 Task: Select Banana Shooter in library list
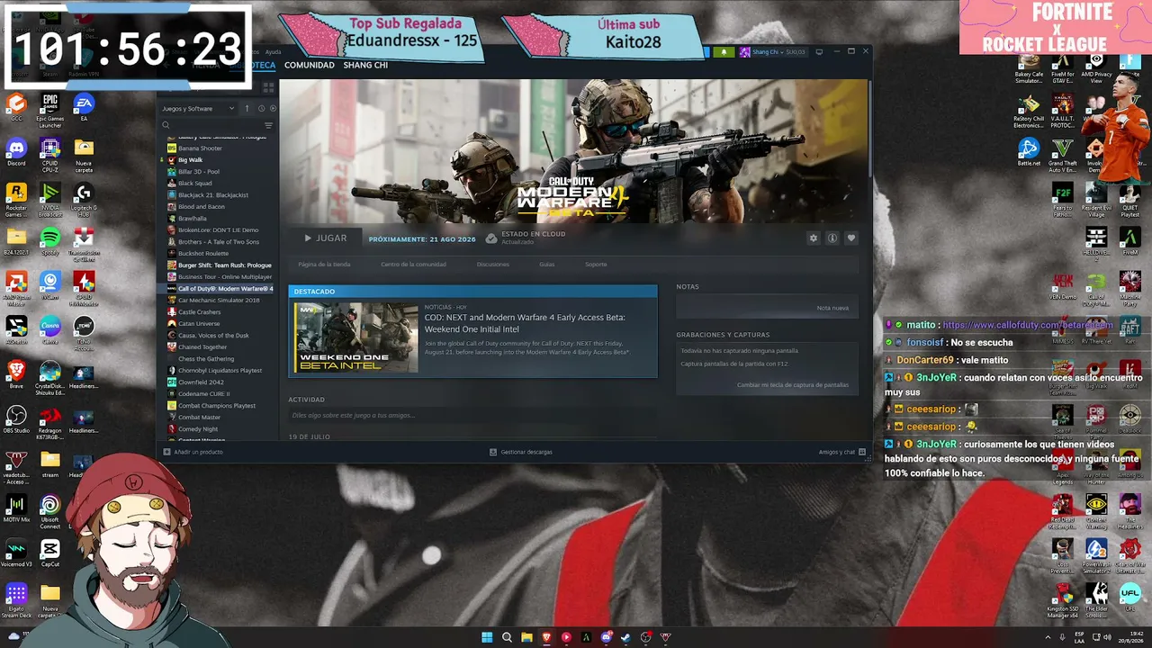coord(200,148)
